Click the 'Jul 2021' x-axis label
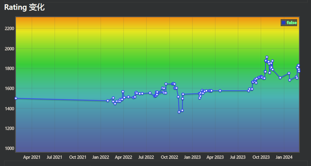This screenshot has height=166, width=311. tap(54, 157)
